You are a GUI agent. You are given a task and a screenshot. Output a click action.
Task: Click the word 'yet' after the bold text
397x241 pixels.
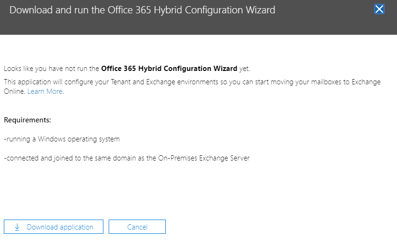pyautogui.click(x=244, y=69)
